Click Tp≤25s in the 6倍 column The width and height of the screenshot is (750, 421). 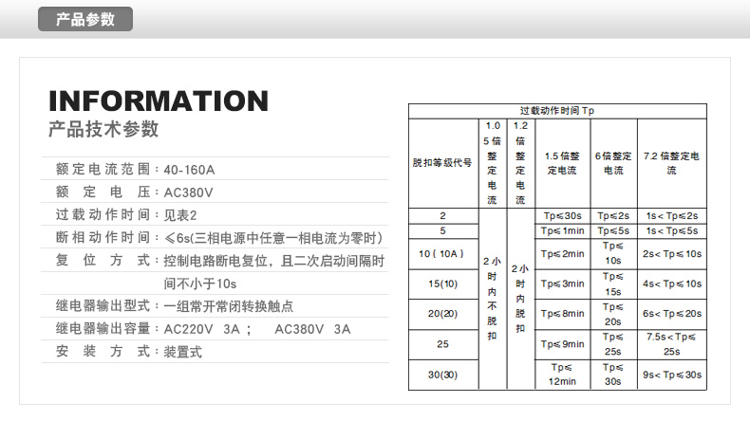[613, 344]
